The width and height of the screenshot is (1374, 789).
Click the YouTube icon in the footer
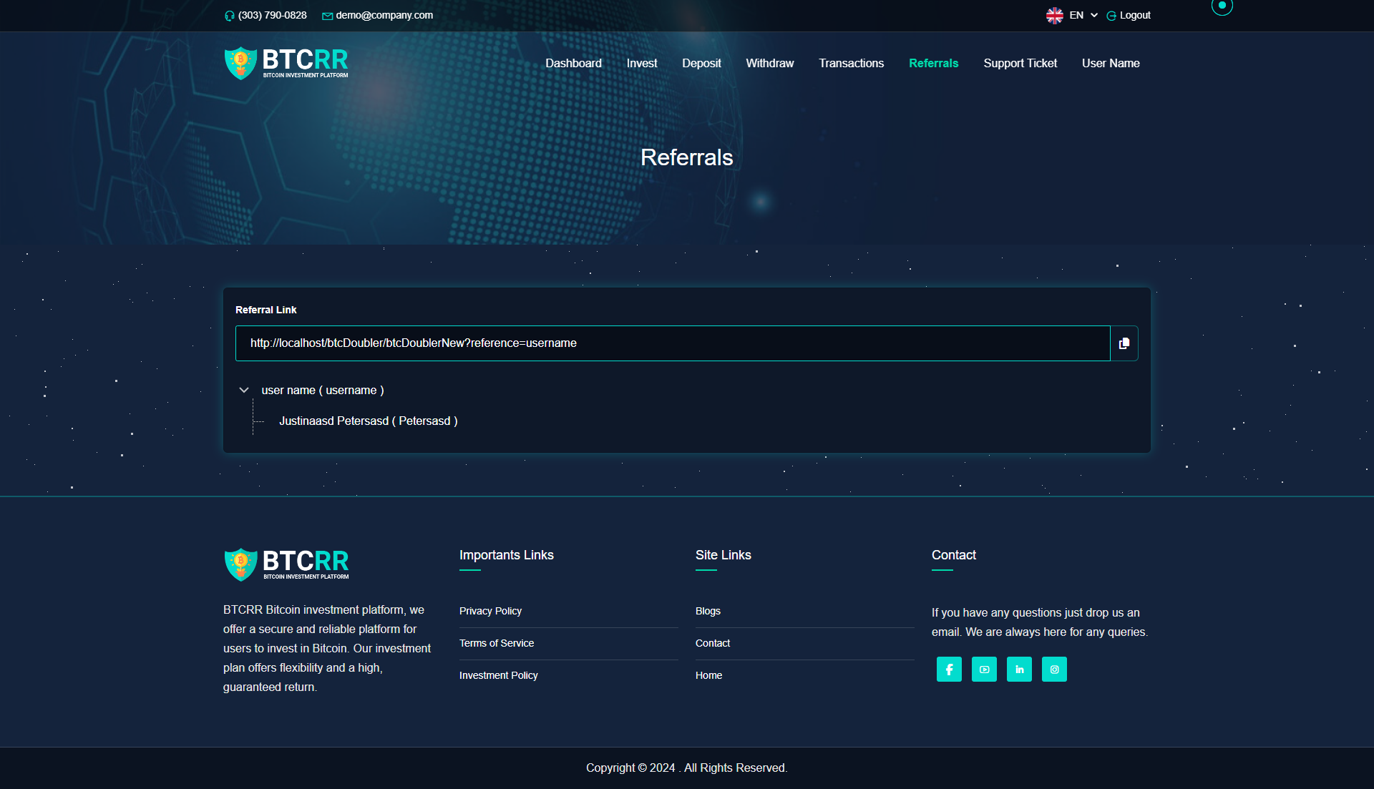click(984, 669)
